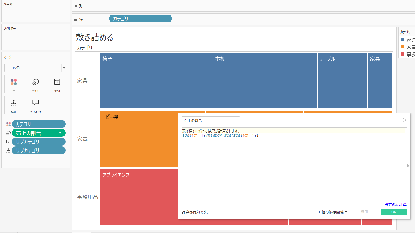
Task: Click the red 事務用品 legend swatch
Action: click(x=402, y=54)
